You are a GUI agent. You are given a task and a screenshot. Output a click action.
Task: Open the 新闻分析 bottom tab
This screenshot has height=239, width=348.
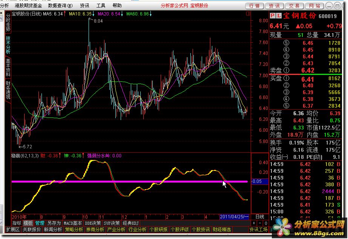(x=53, y=230)
